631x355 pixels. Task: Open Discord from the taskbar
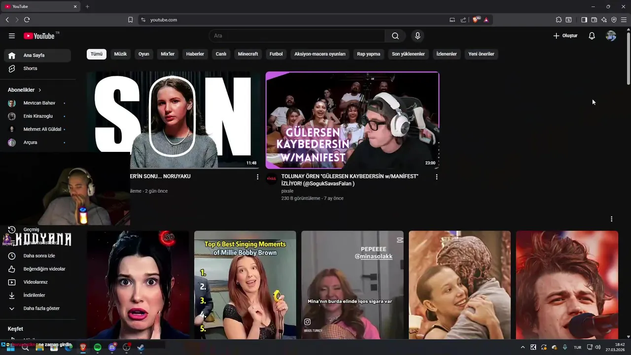(112, 348)
